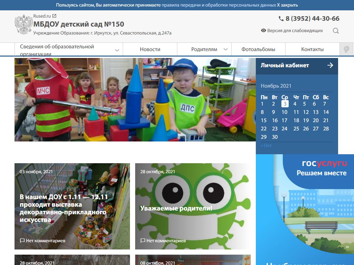
Task: Open the Контакты page
Action: tap(312, 49)
